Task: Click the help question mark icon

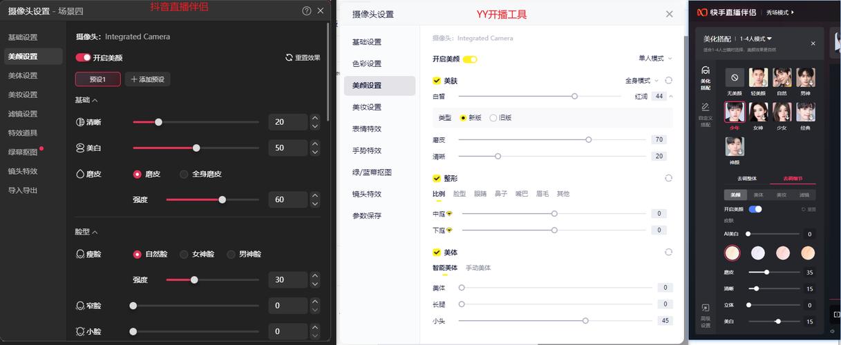Action: (307, 11)
